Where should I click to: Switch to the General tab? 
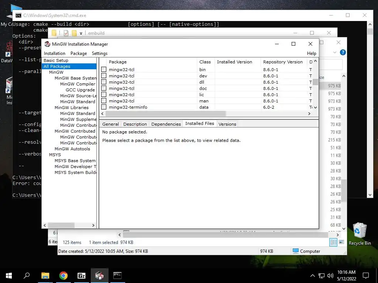[110, 124]
